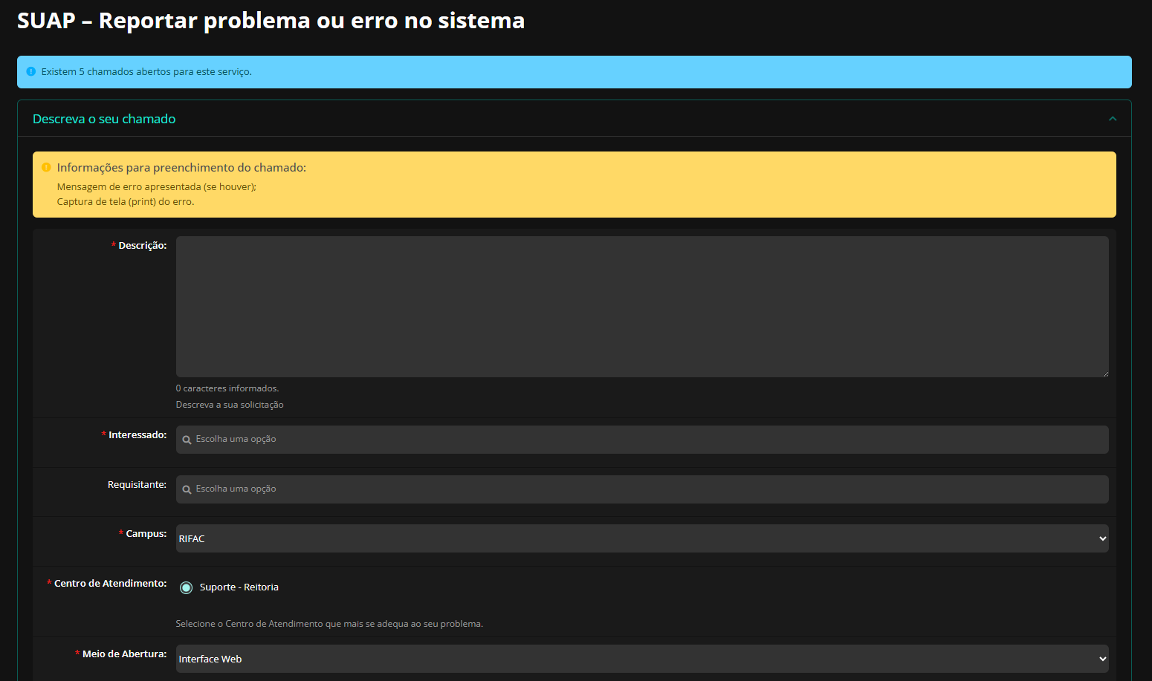Image resolution: width=1152 pixels, height=681 pixels.
Task: Click the "Campus:" field label
Action: tap(146, 534)
